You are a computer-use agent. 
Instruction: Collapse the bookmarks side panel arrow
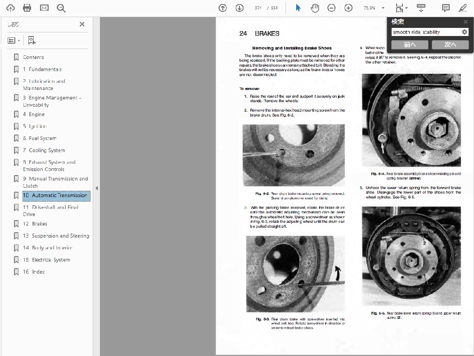[96, 188]
